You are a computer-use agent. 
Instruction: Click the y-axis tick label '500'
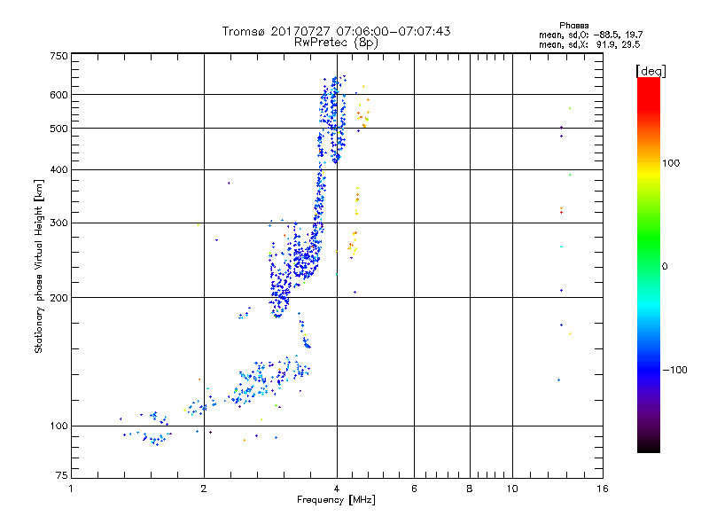58,129
